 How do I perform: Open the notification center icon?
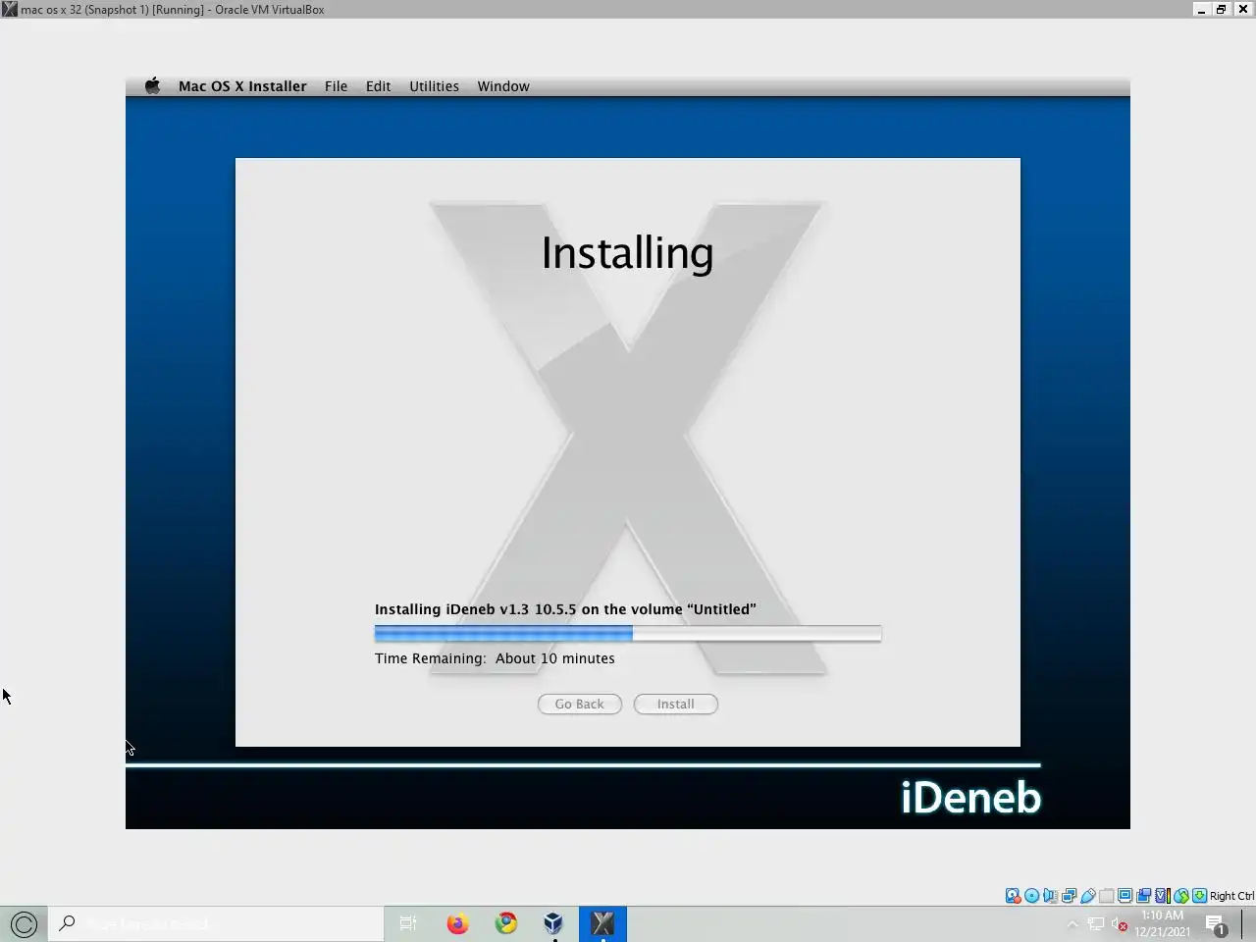(x=1215, y=924)
